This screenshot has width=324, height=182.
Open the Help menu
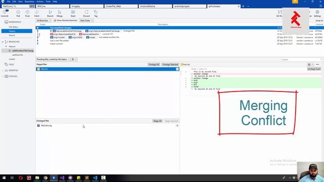(55, 2)
